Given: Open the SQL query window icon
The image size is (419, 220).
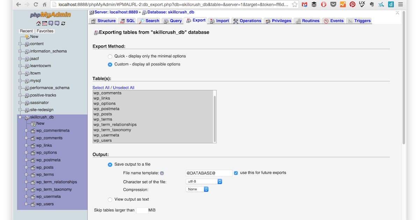Looking at the screenshot, I should (44, 23).
